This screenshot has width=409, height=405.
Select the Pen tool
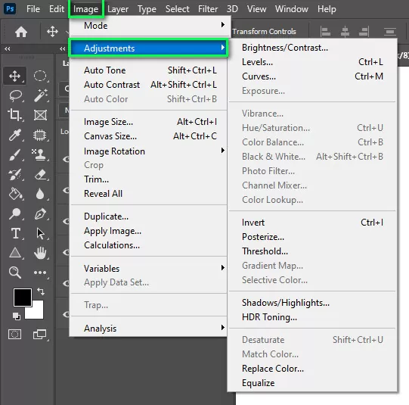(x=40, y=214)
